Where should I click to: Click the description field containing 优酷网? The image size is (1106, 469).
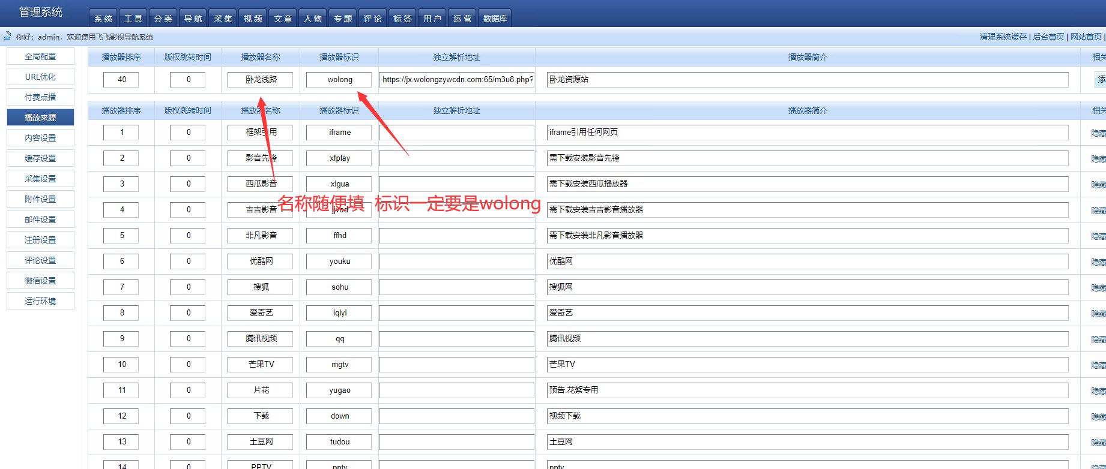(807, 261)
